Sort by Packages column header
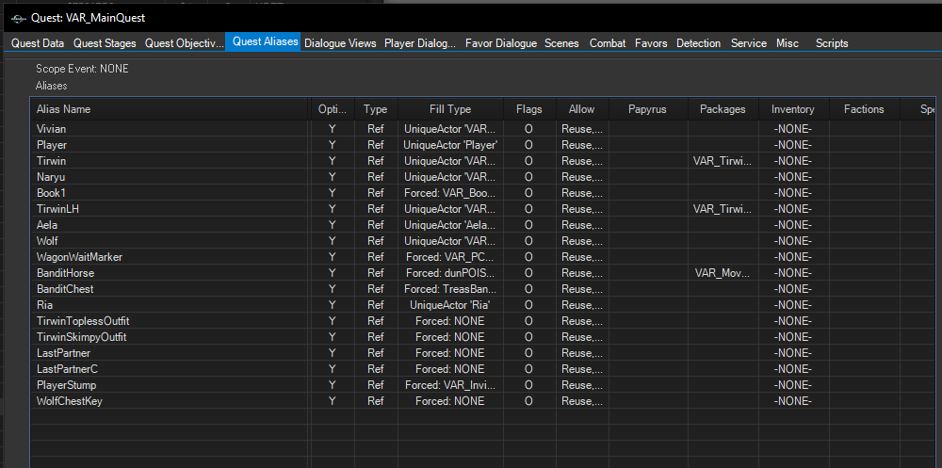 pos(723,109)
